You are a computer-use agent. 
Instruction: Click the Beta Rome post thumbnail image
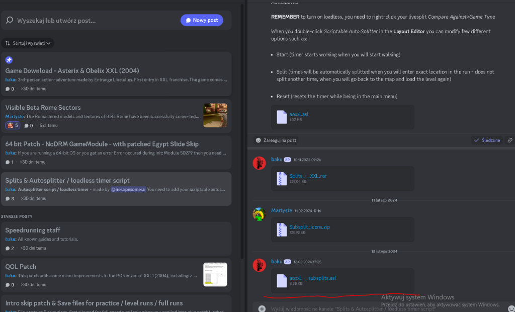coord(215,115)
